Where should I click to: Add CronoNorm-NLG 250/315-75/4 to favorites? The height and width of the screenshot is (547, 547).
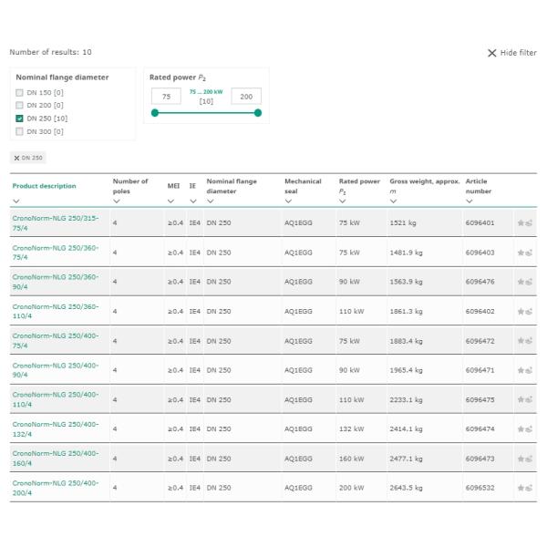coord(521,222)
